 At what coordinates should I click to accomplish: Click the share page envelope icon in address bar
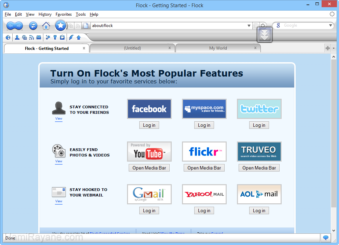[x=256, y=26]
